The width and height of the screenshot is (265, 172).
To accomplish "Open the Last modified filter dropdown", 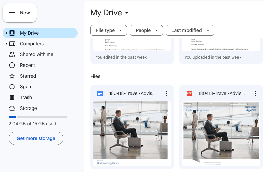I will pyautogui.click(x=190, y=30).
